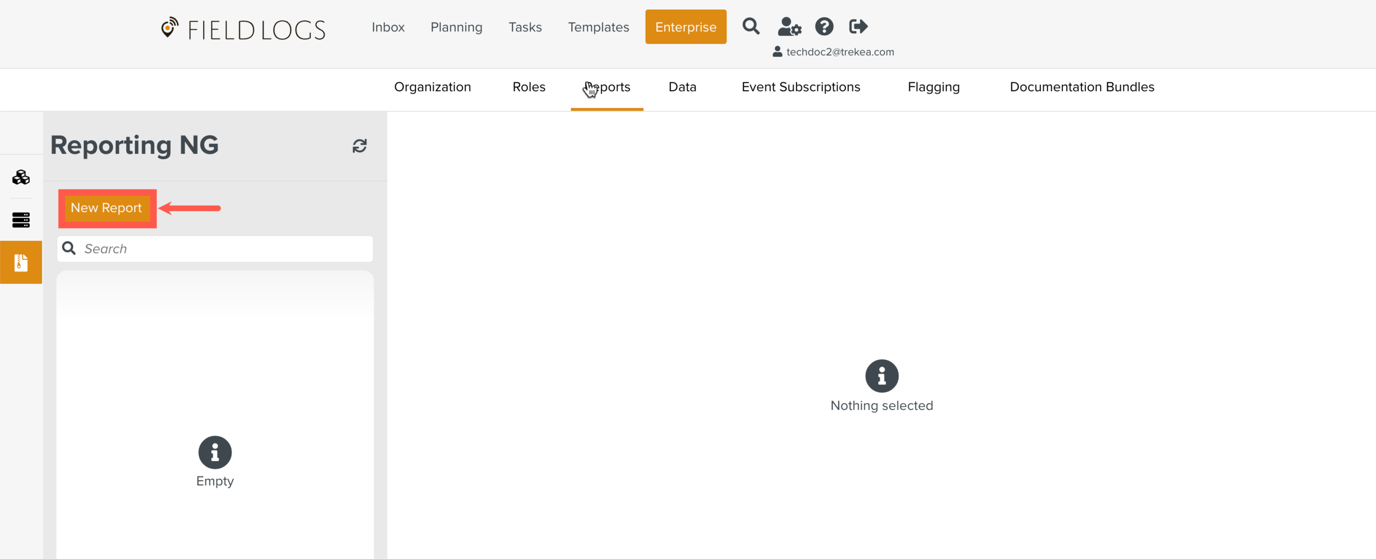
Task: Open user settings gear icon
Action: coord(789,26)
